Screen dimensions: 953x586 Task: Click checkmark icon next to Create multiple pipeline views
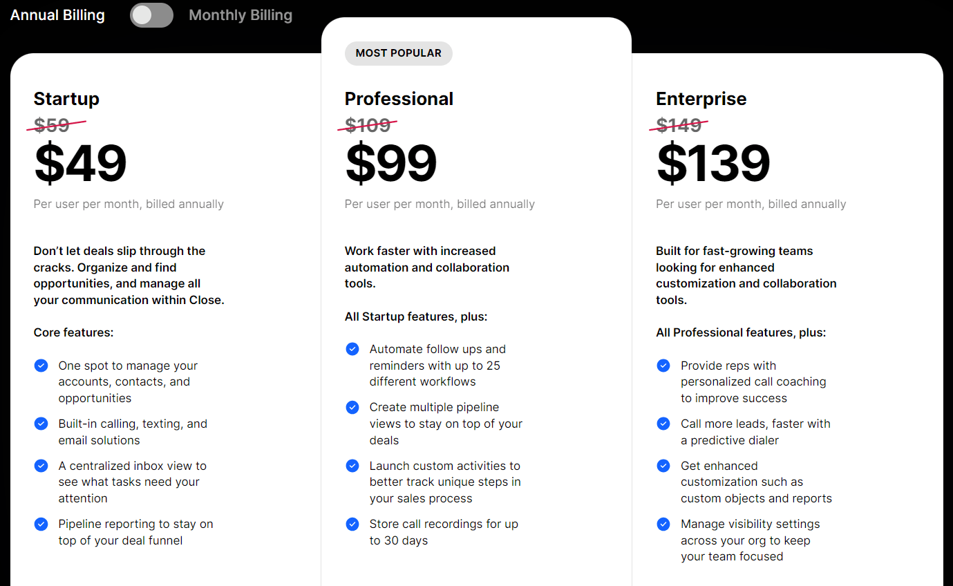point(352,407)
